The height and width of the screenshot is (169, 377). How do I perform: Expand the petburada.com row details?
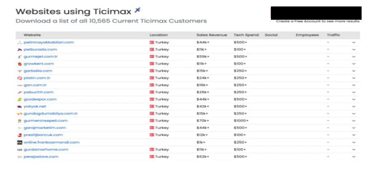(x=354, y=50)
